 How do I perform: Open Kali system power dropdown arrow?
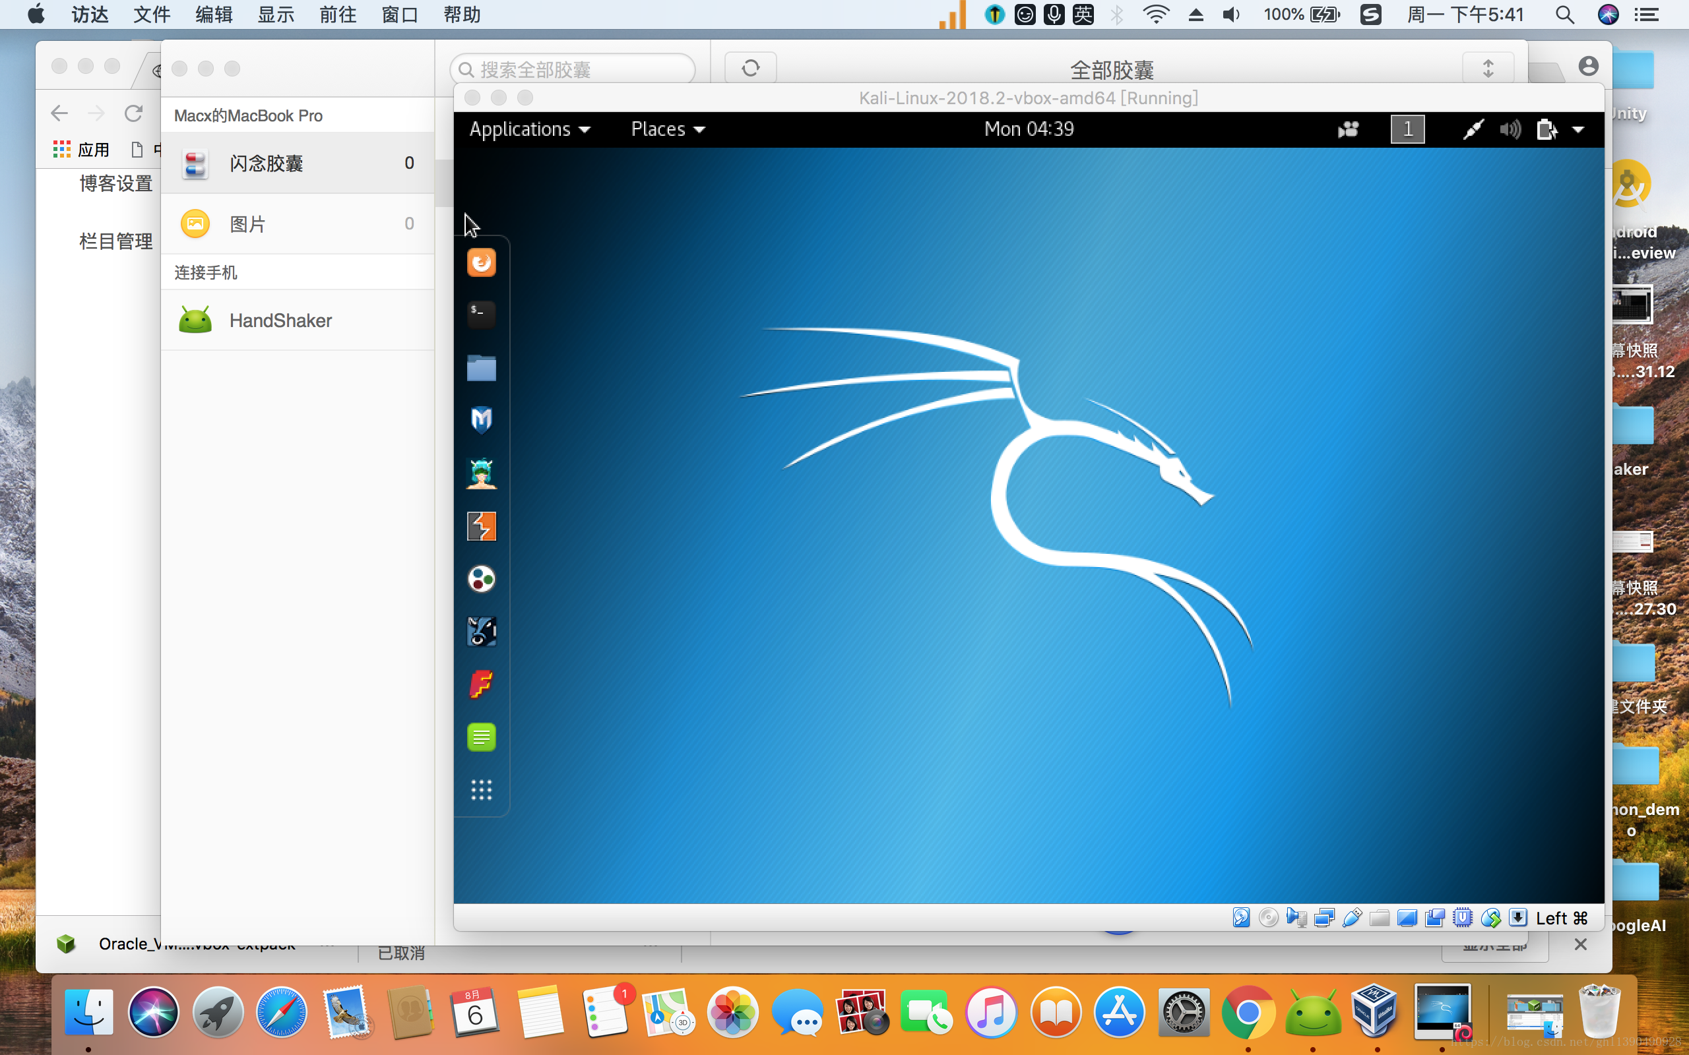1578,130
